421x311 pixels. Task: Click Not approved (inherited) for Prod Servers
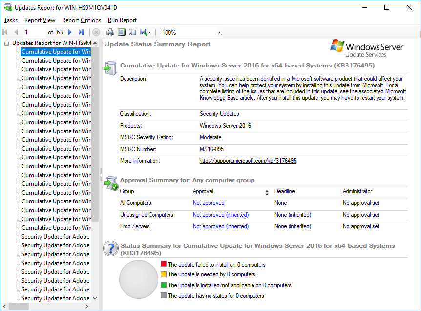pos(221,226)
